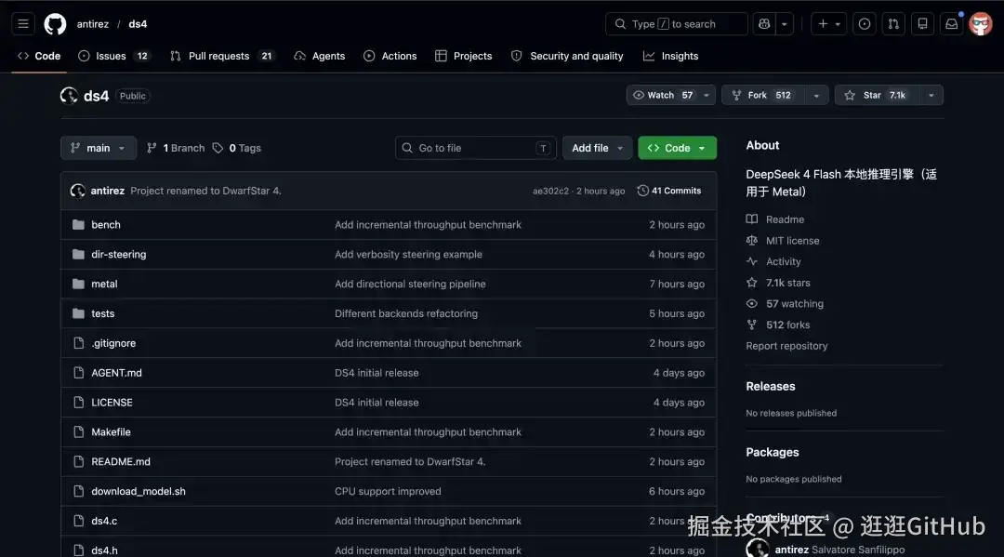Viewport: 1004px width, 557px height.
Task: Expand the Copilot dropdown arrow
Action: pos(785,23)
